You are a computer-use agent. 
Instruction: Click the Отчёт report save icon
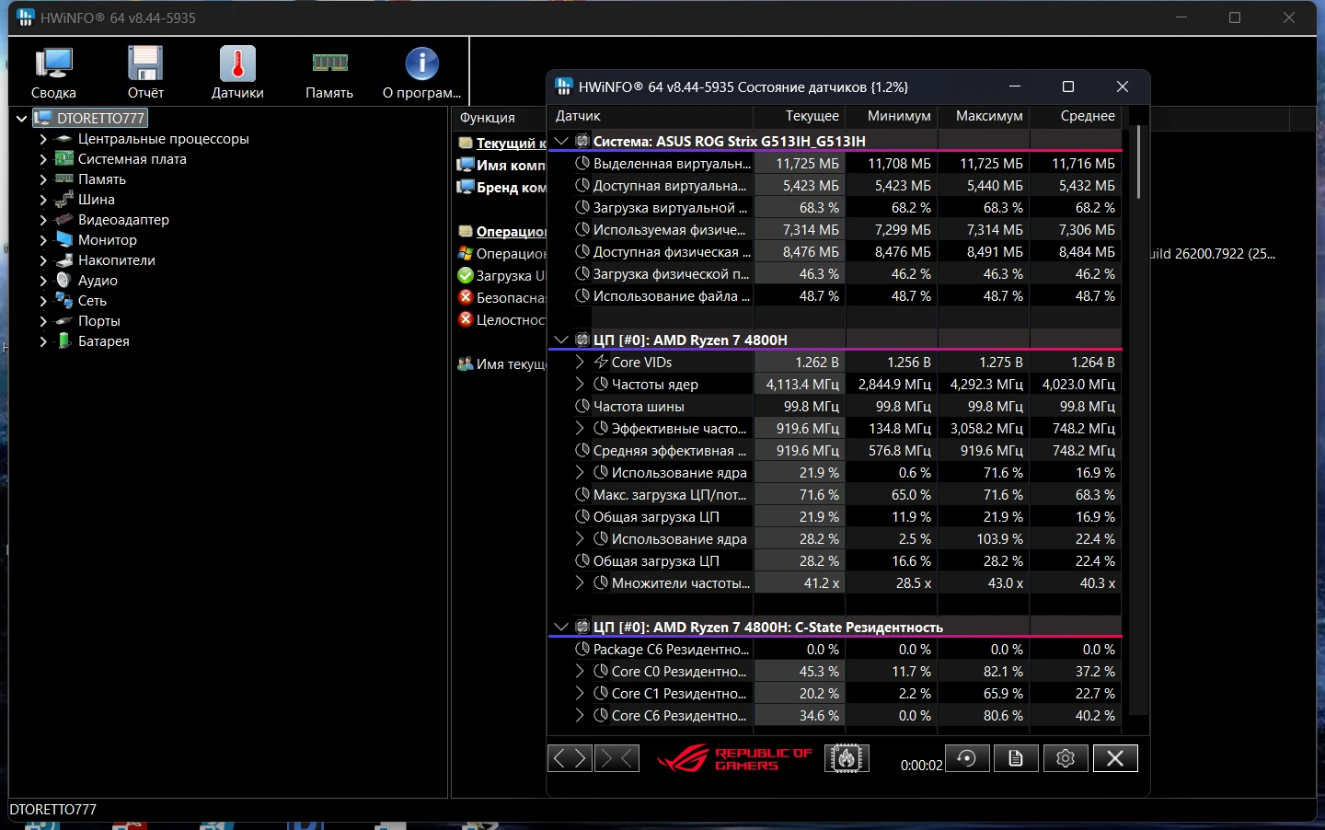[x=145, y=73]
